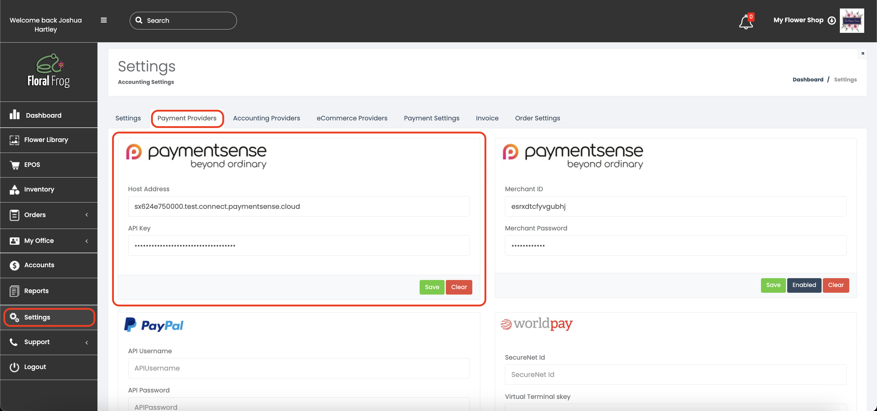Click the EPOS shopping cart icon
Image resolution: width=877 pixels, height=411 pixels.
(x=14, y=164)
